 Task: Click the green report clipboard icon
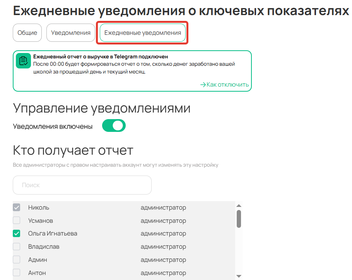(x=23, y=61)
